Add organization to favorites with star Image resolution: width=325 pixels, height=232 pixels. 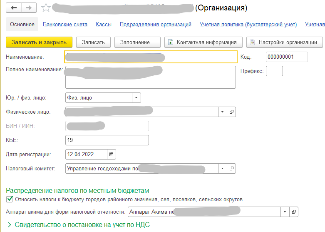[46, 8]
